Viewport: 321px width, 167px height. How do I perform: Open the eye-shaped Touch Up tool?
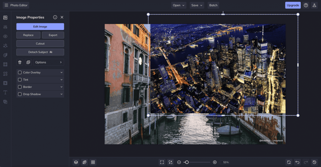coord(5,36)
